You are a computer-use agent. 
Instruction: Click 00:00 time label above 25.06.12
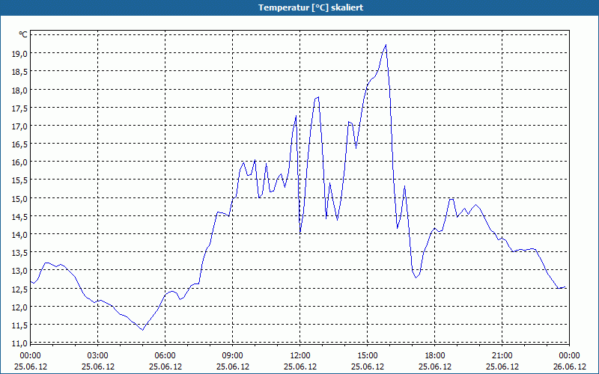[x=31, y=356]
